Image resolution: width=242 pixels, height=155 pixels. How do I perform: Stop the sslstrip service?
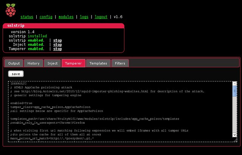point(57,40)
